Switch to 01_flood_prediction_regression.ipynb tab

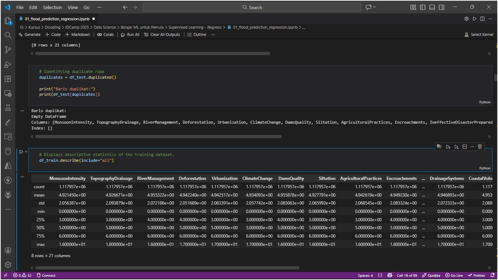(57, 18)
